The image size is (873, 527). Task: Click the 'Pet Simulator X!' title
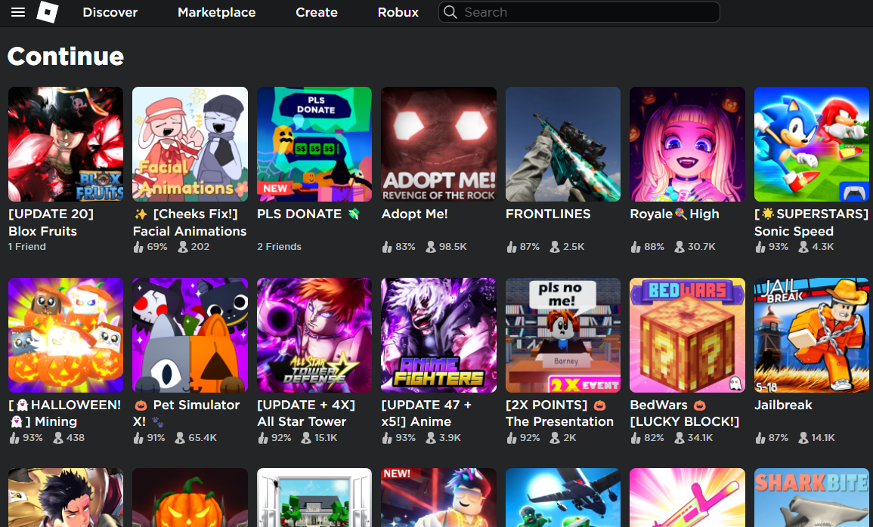coord(187,414)
